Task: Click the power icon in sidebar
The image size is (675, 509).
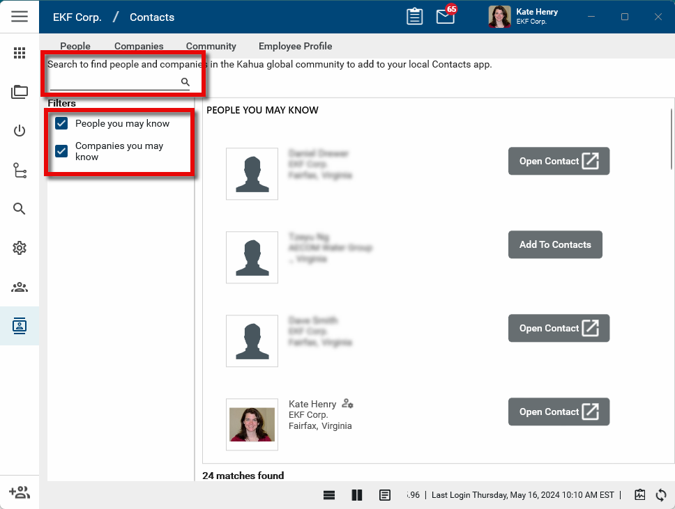Action: [x=20, y=131]
